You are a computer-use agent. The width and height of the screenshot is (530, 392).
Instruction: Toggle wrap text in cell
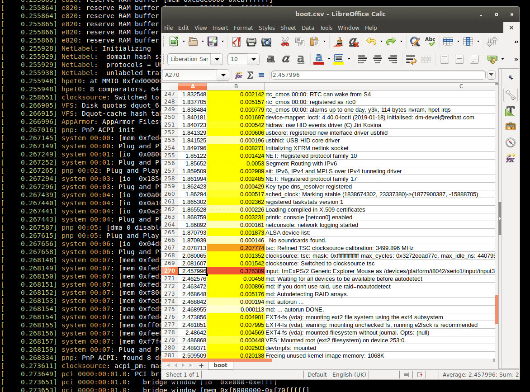pyautogui.click(x=411, y=59)
